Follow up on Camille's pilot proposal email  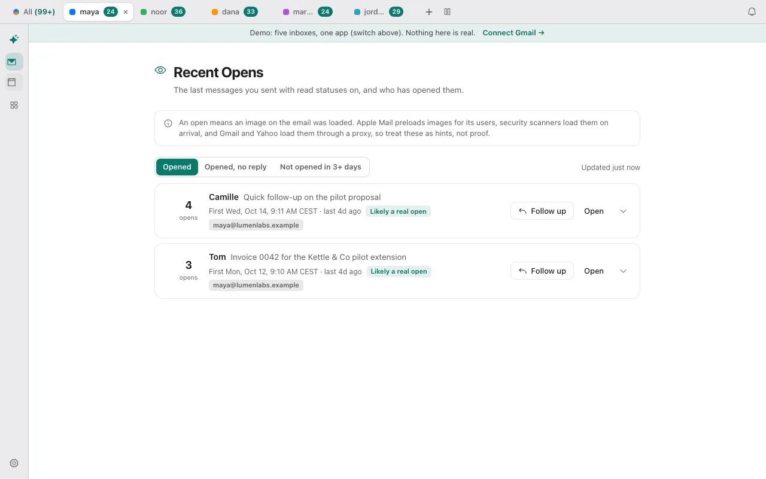[x=542, y=211]
